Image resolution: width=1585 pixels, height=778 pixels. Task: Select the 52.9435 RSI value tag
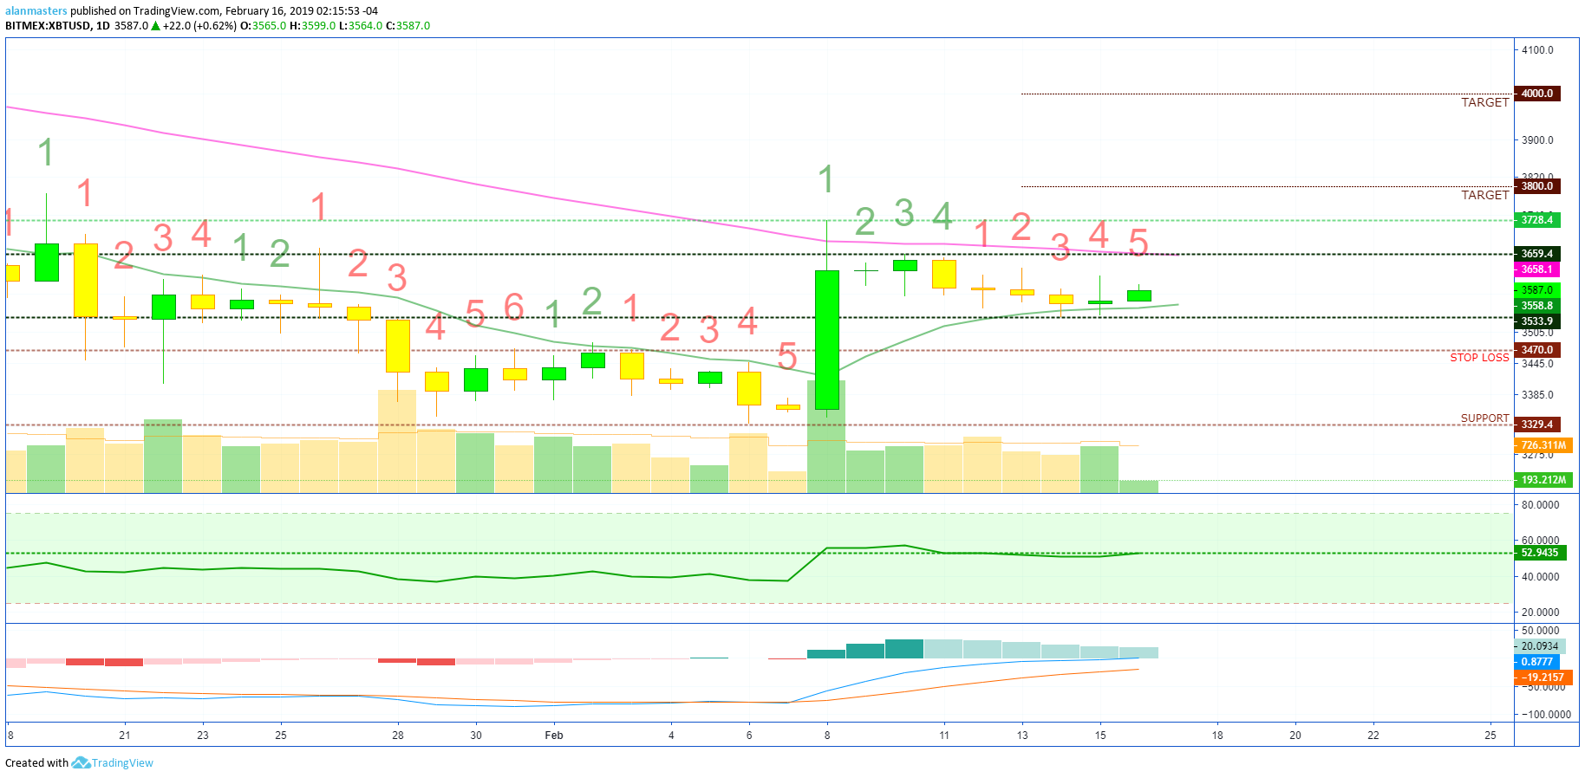tap(1540, 553)
